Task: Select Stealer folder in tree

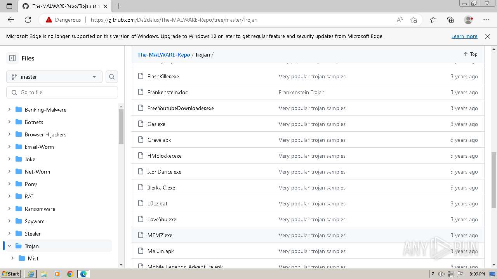Action: (x=33, y=234)
